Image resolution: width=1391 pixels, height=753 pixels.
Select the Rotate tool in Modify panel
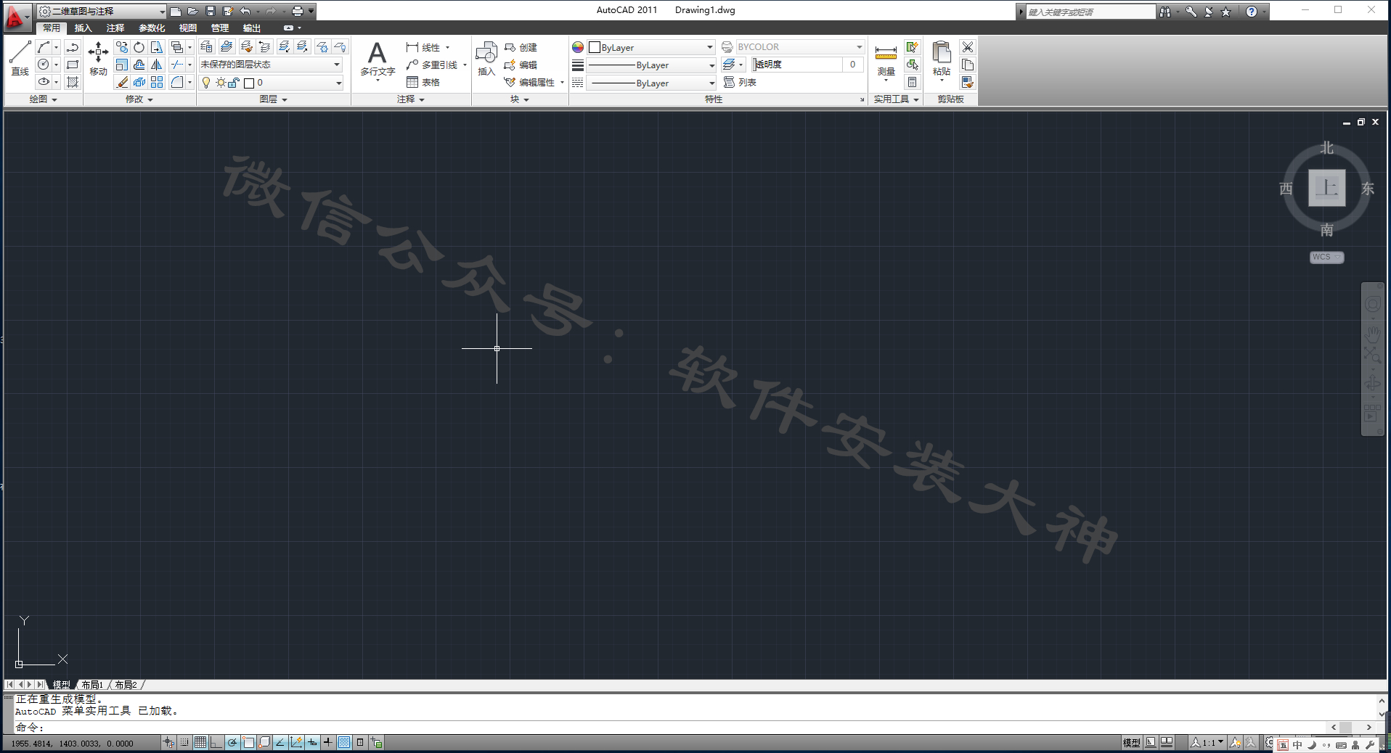(139, 47)
